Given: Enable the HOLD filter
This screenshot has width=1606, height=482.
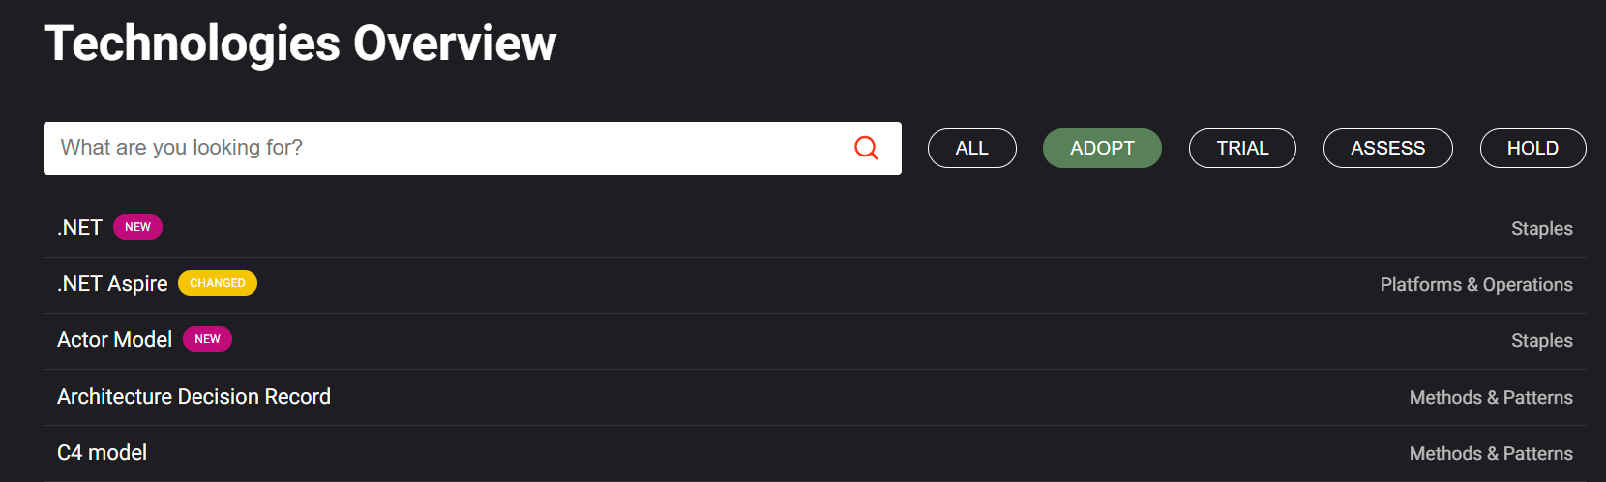Looking at the screenshot, I should [x=1533, y=148].
